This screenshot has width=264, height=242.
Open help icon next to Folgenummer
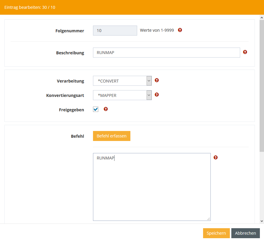[x=180, y=30]
